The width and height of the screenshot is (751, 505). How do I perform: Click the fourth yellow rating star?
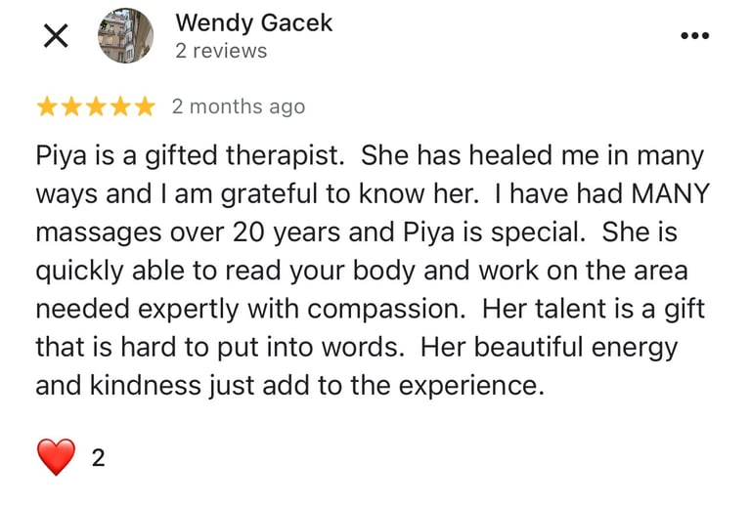coord(120,106)
